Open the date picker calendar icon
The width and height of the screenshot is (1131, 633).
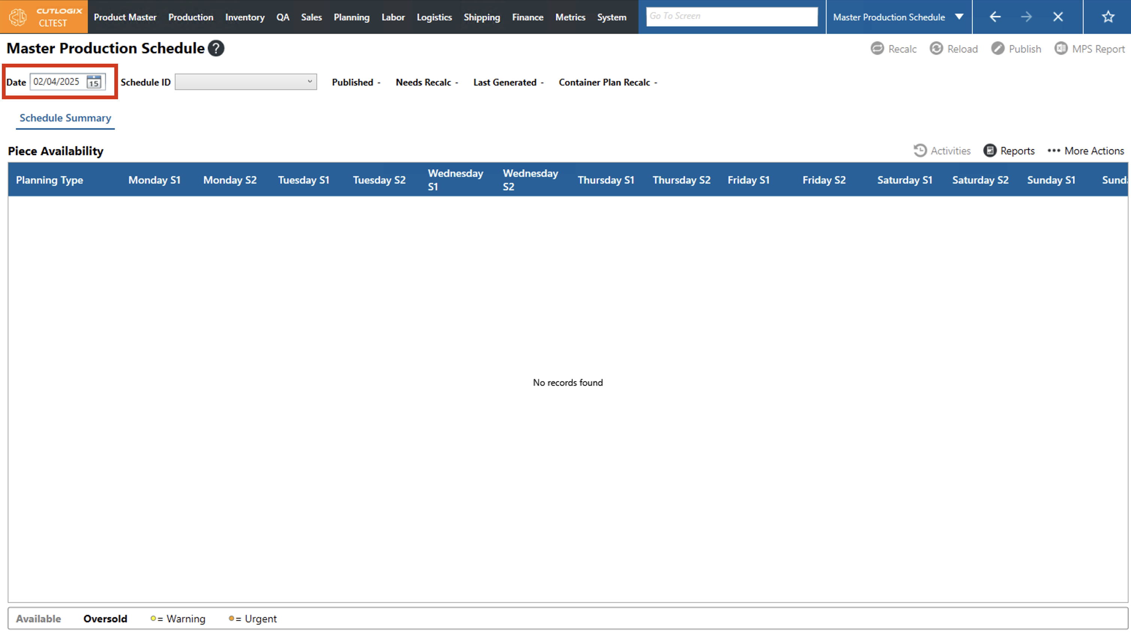click(x=94, y=82)
